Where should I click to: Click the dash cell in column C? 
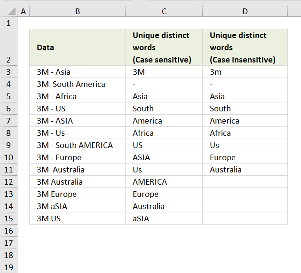164,84
